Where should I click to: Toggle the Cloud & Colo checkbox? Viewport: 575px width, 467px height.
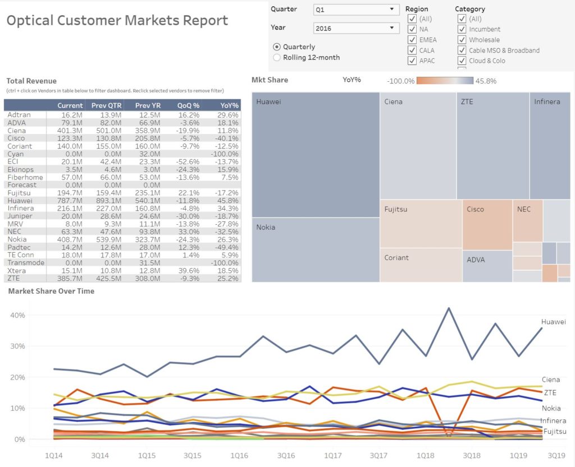click(462, 61)
